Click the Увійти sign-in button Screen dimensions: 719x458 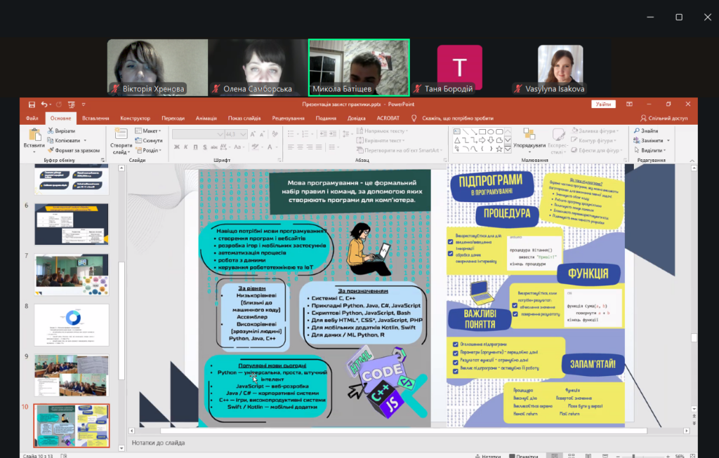(602, 104)
